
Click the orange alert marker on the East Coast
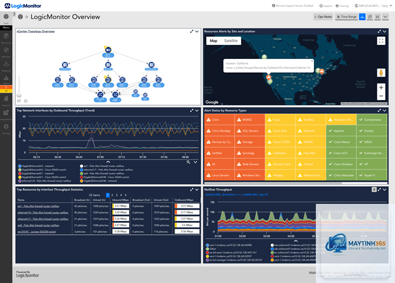coord(322,72)
